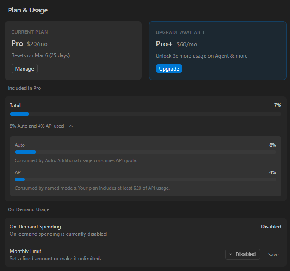Screen dimensions: 290x271
Task: Collapse the usage breakdown chevron
Action: 71,126
